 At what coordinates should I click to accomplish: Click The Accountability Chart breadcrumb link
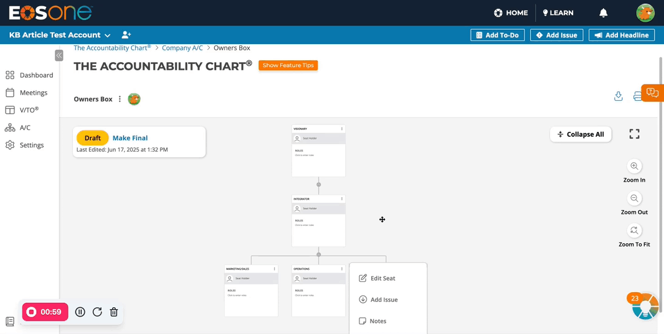[x=112, y=48]
